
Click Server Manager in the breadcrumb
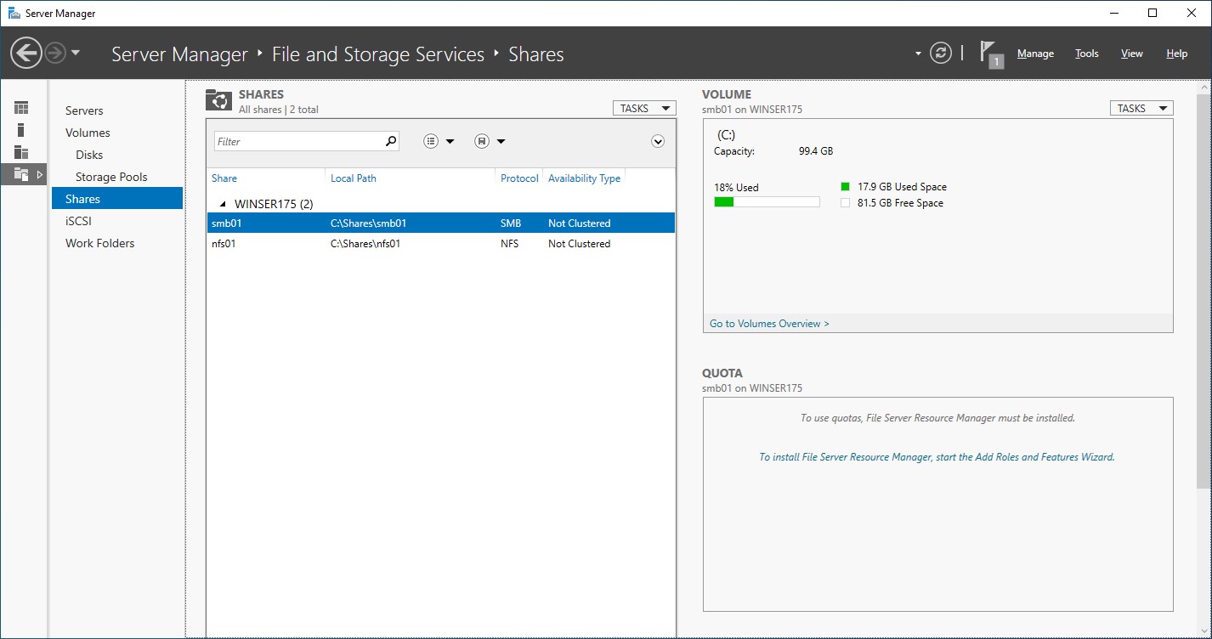point(179,54)
